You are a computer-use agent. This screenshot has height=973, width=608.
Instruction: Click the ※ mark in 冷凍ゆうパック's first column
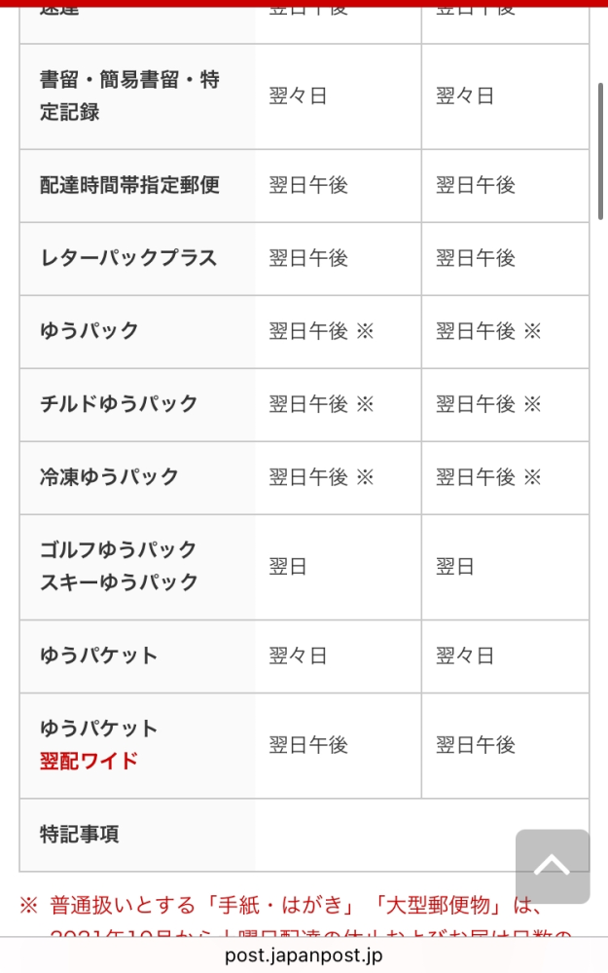point(365,477)
